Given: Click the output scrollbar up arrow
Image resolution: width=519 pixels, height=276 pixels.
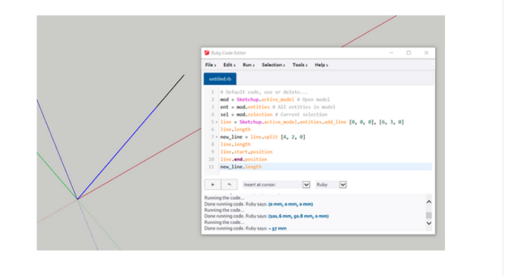Looking at the screenshot, I should click(x=429, y=202).
